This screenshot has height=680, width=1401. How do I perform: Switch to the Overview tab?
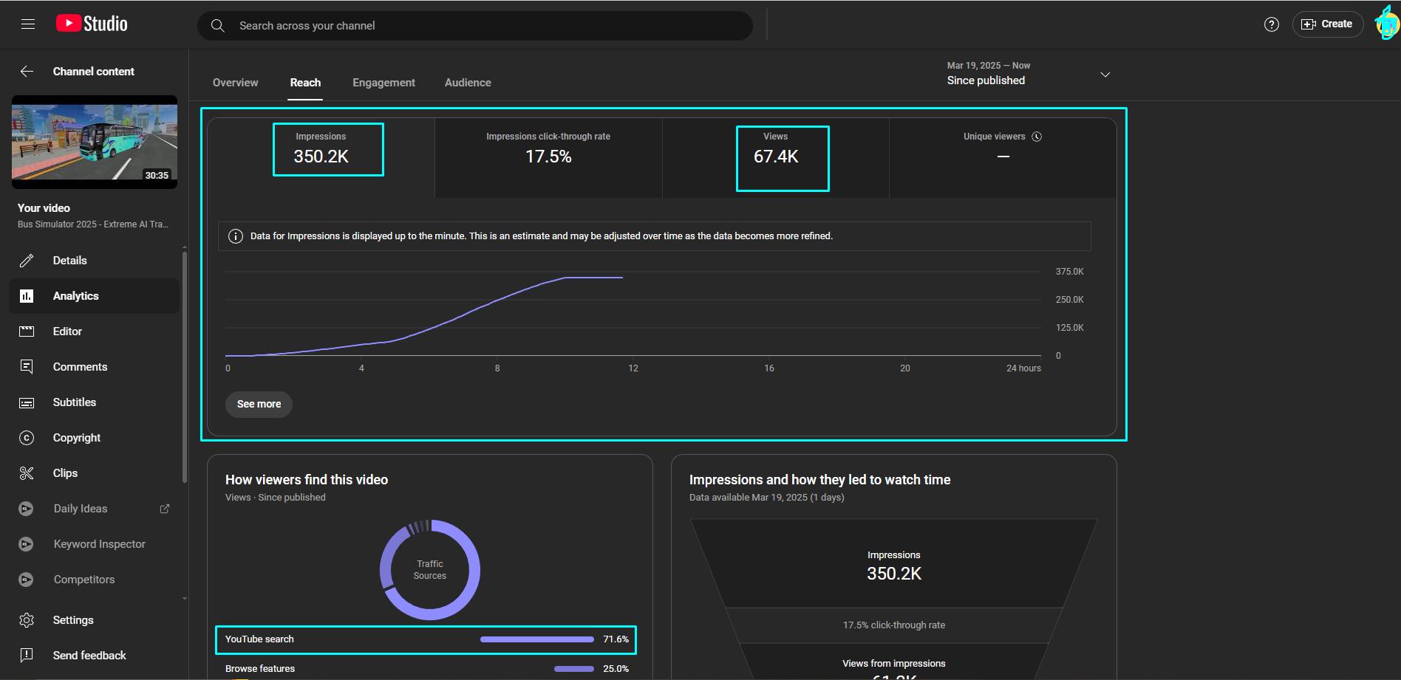pyautogui.click(x=236, y=83)
